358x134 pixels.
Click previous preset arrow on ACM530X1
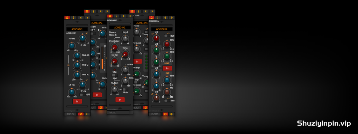[123, 16]
